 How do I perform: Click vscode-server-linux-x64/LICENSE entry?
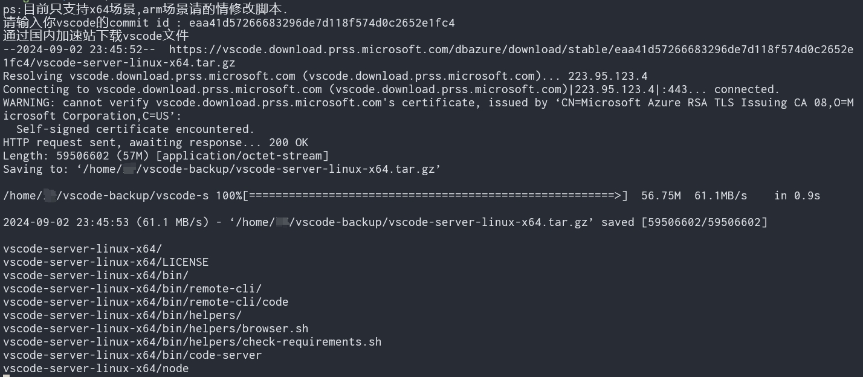[x=106, y=262]
